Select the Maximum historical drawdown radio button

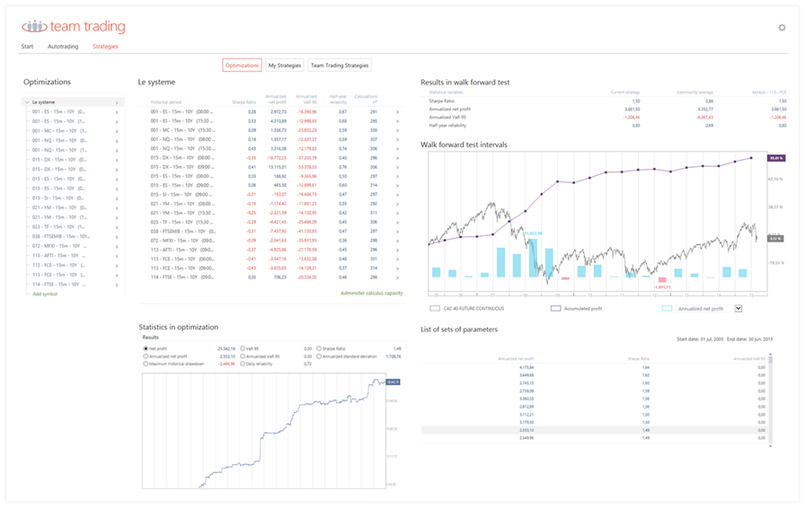[x=146, y=364]
